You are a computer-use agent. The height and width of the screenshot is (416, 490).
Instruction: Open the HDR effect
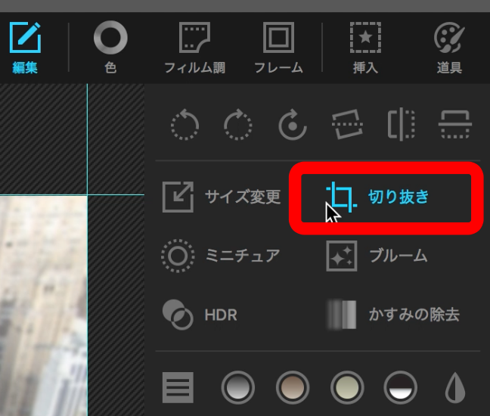click(x=200, y=315)
